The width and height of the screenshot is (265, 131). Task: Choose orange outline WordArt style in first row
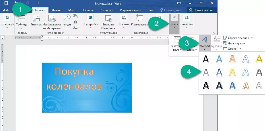233,59
